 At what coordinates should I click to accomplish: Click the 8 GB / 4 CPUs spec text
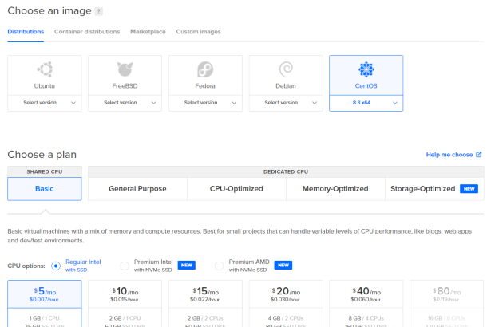click(366, 318)
